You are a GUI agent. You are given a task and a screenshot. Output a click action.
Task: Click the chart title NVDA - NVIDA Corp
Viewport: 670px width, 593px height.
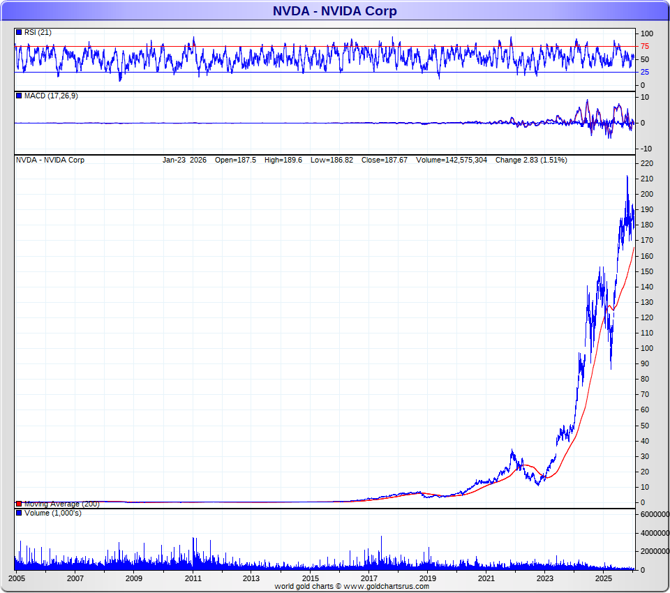coord(334,10)
